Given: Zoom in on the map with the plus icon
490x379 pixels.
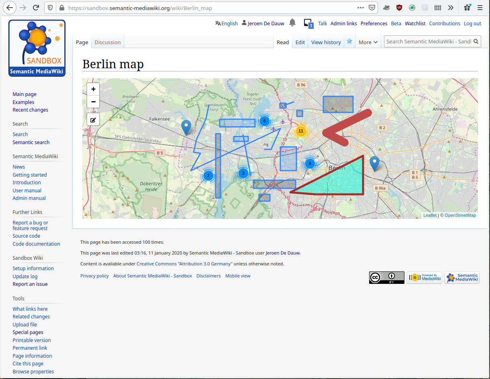Looking at the screenshot, I should point(93,89).
